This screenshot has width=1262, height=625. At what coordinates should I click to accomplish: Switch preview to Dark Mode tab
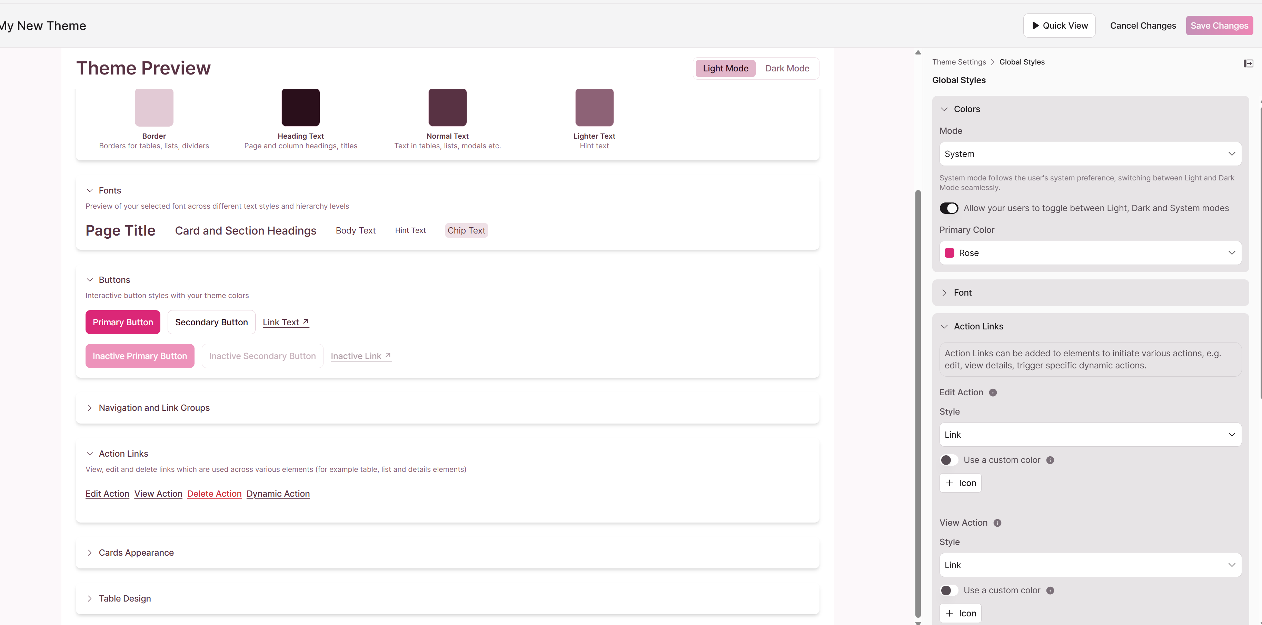787,69
